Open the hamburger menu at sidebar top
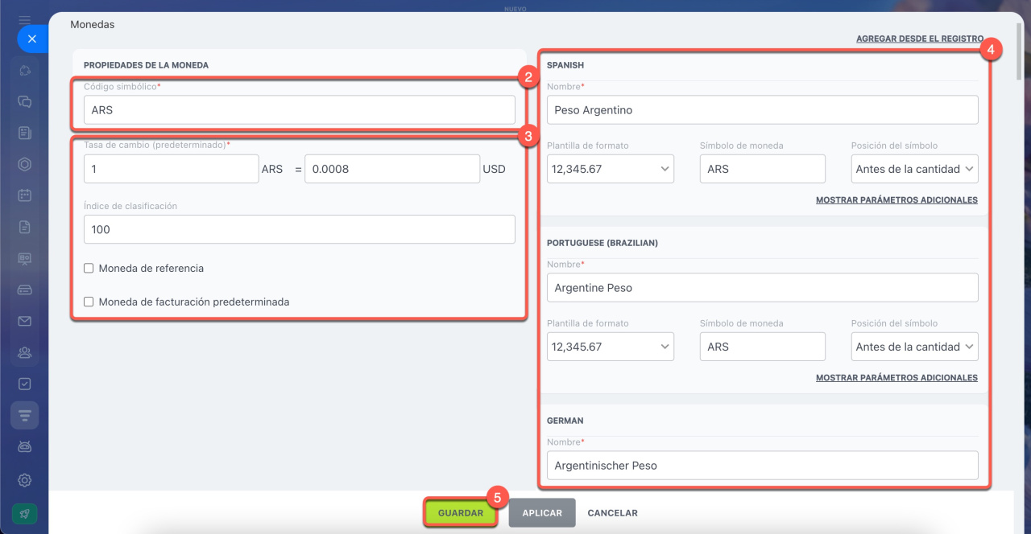 tap(25, 19)
